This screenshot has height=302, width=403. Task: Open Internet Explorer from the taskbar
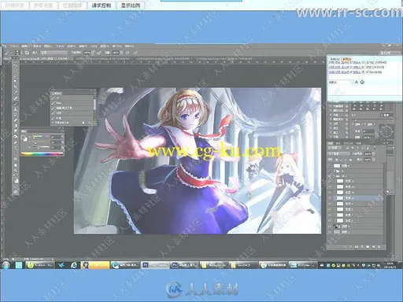pos(74,265)
